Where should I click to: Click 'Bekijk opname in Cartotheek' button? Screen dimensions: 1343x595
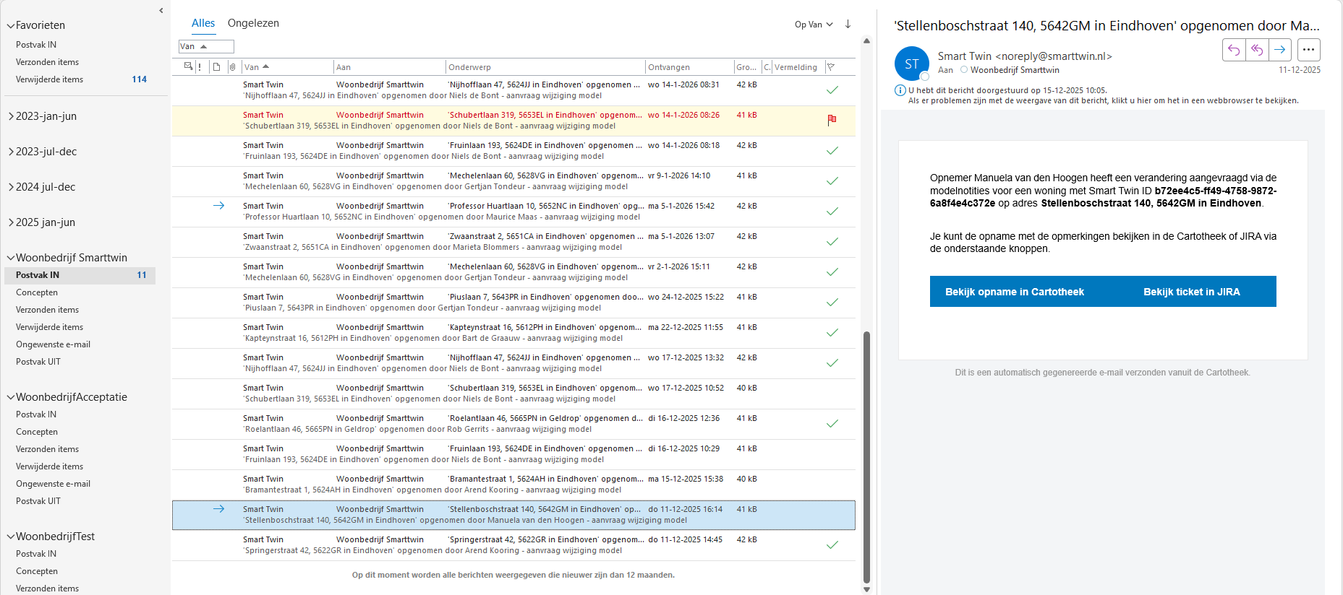click(x=1014, y=292)
